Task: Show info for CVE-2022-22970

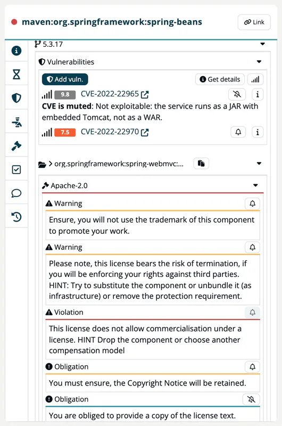Action: (x=258, y=132)
